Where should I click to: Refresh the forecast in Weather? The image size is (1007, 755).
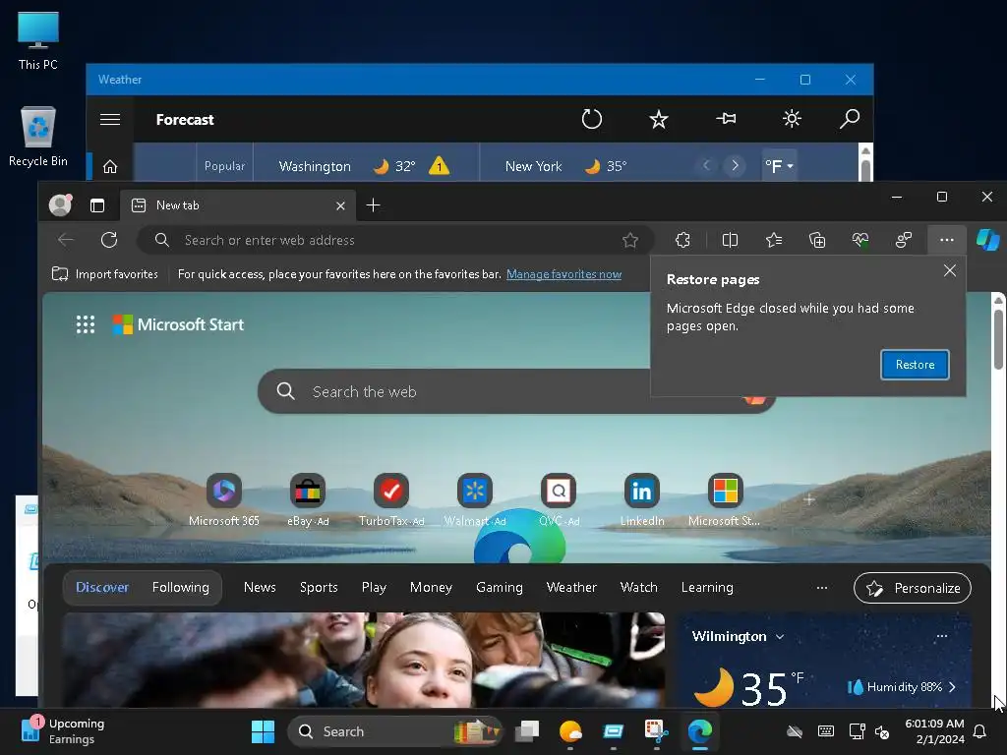coord(591,119)
